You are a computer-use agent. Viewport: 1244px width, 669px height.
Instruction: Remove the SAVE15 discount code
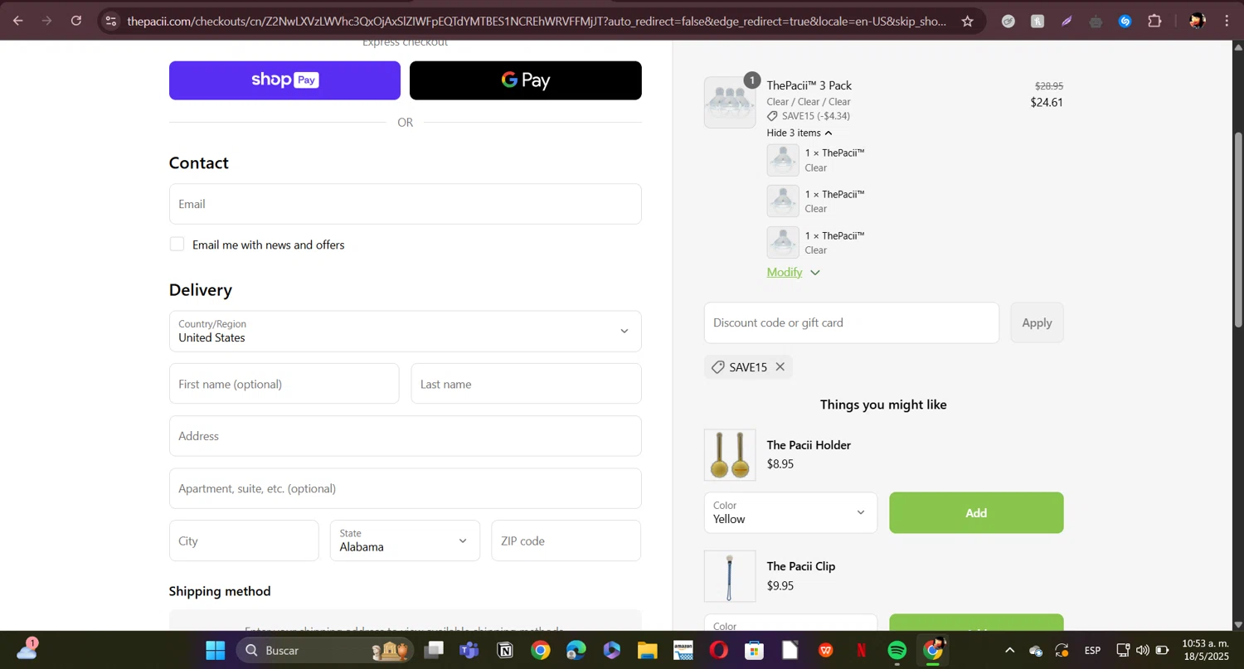click(780, 366)
